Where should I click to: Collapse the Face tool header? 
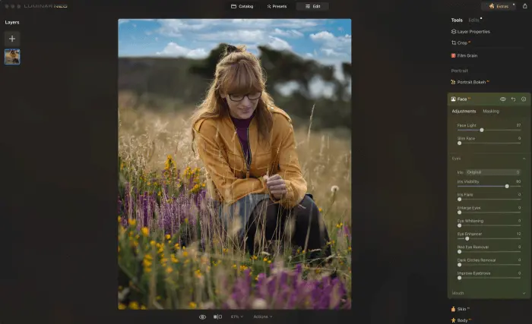click(x=461, y=99)
